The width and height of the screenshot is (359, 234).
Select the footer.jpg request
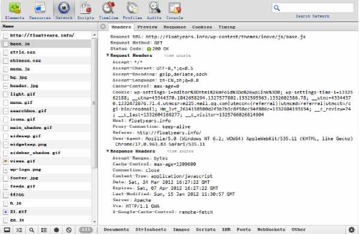click(x=46, y=178)
